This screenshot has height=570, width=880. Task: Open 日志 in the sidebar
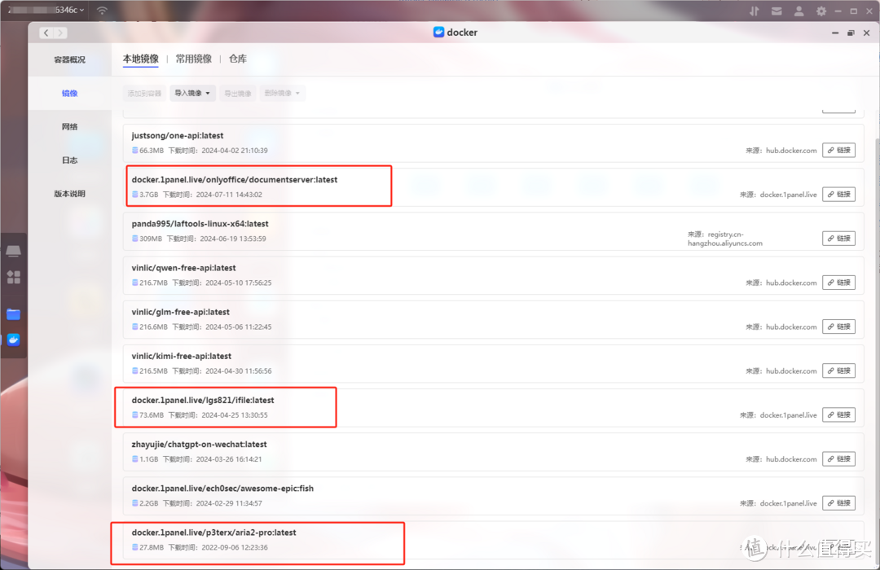point(69,160)
